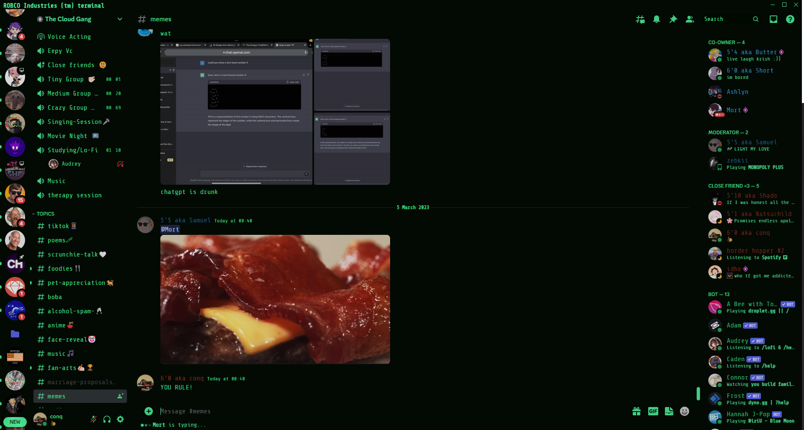
Task: Collapse the TOPICS category
Action: (x=45, y=214)
